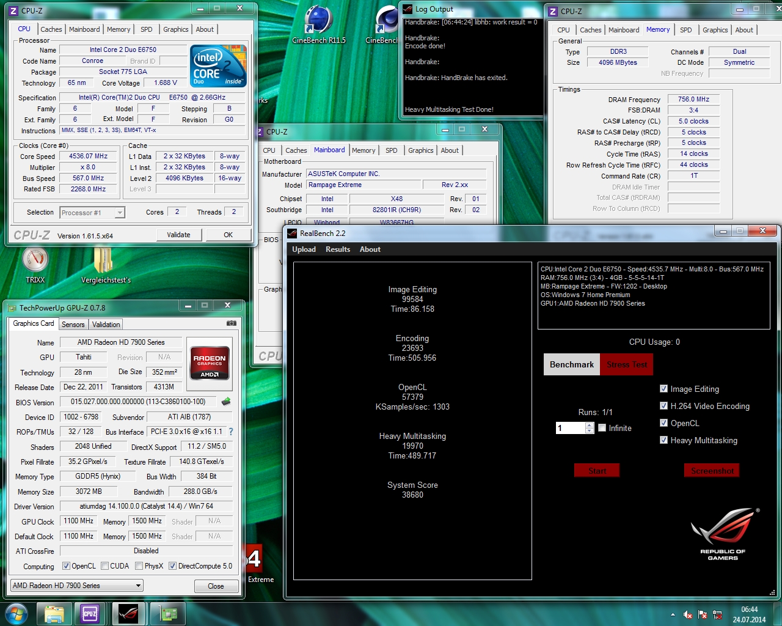The height and width of the screenshot is (626, 782).
Task: Click the RealBench 2.2 title bar icon
Action: point(292,233)
